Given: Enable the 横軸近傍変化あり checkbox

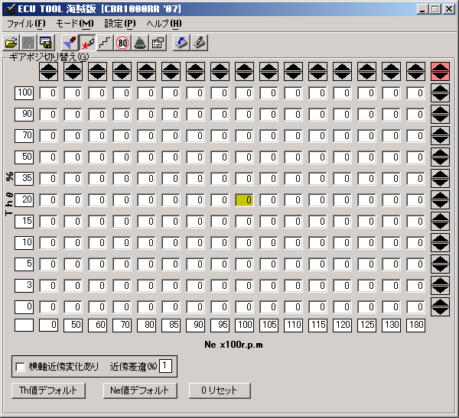Looking at the screenshot, I should tap(20, 367).
